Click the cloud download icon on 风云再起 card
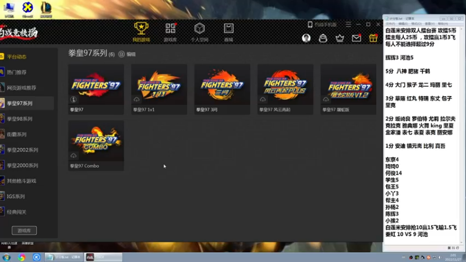Image resolution: width=466 pixels, height=262 pixels. tap(263, 100)
